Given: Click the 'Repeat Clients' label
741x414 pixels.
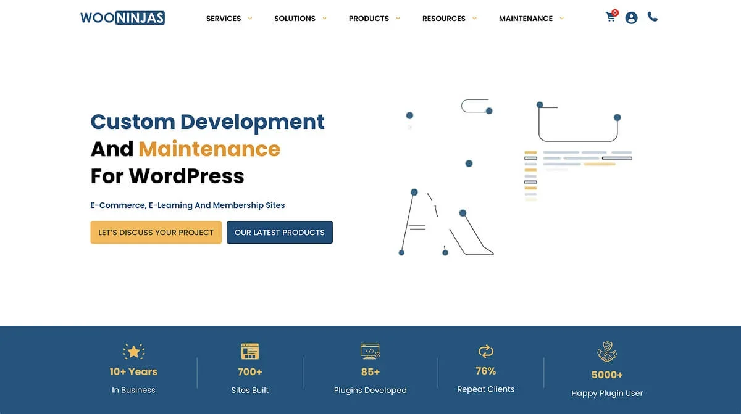Looking at the screenshot, I should pos(486,389).
